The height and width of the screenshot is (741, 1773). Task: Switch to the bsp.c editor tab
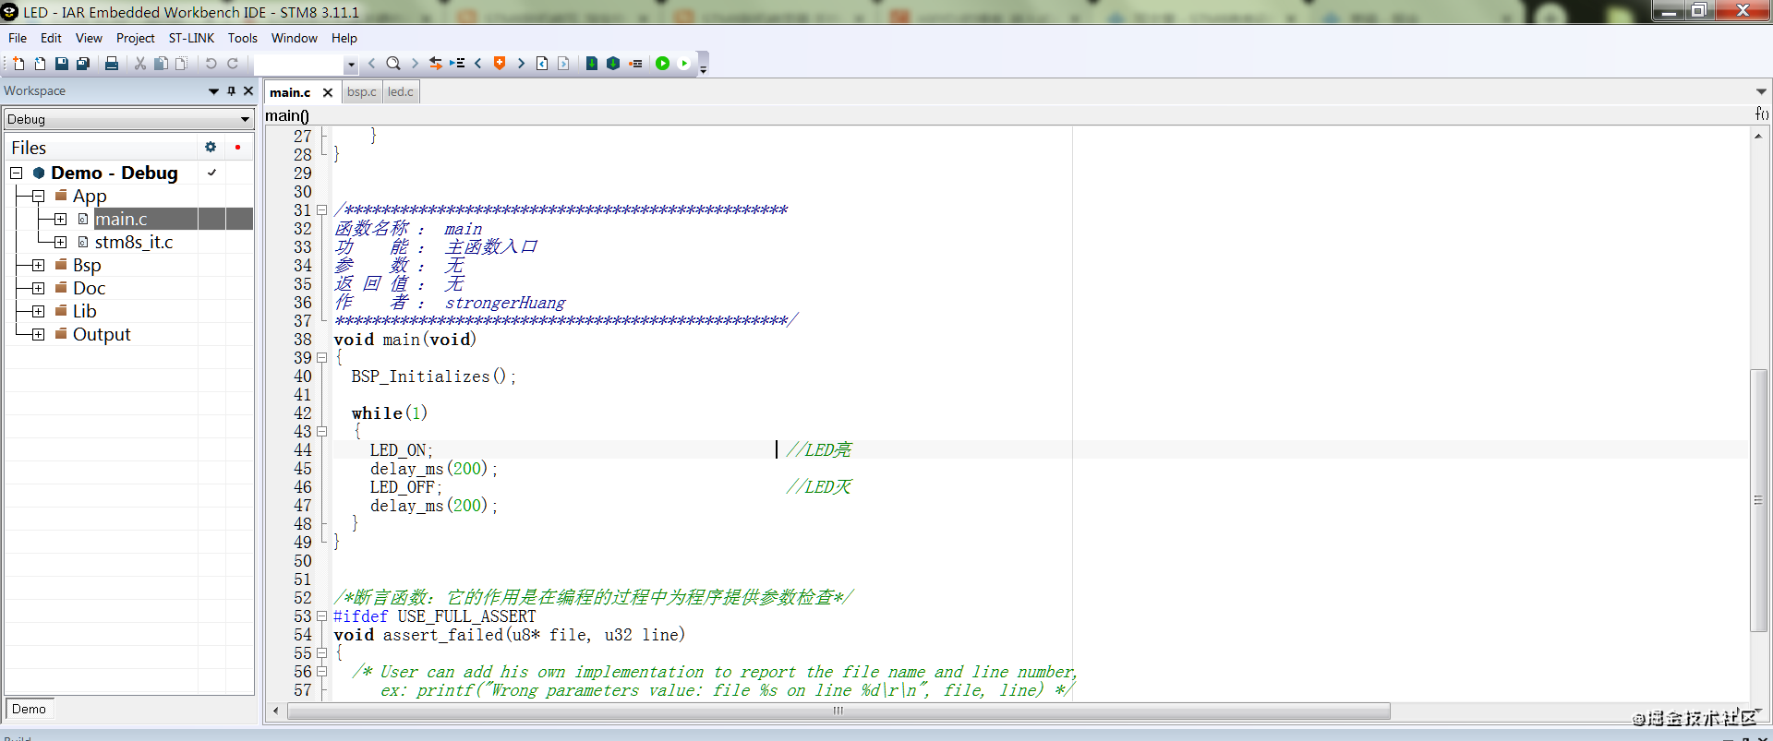362,91
